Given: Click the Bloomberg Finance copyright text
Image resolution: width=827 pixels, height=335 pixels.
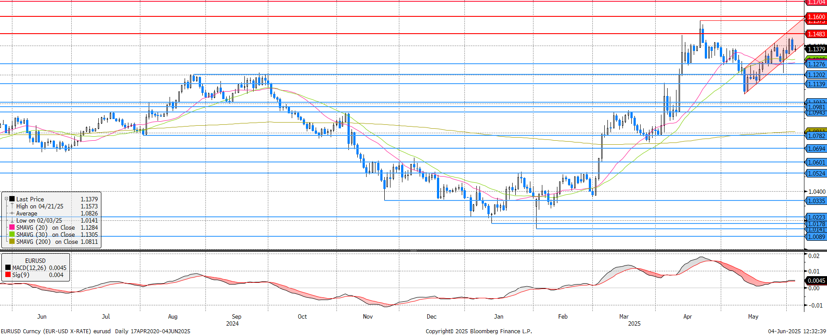Looking at the screenshot, I should tap(479, 331).
